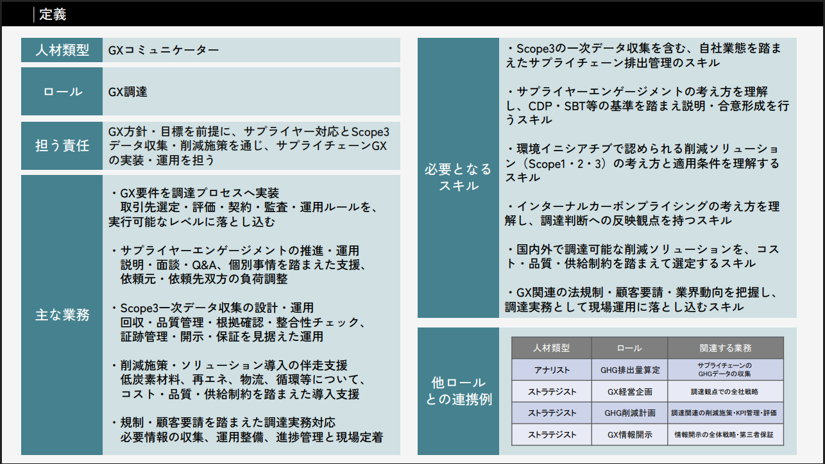Select the 関連する業務 table header

[725, 348]
